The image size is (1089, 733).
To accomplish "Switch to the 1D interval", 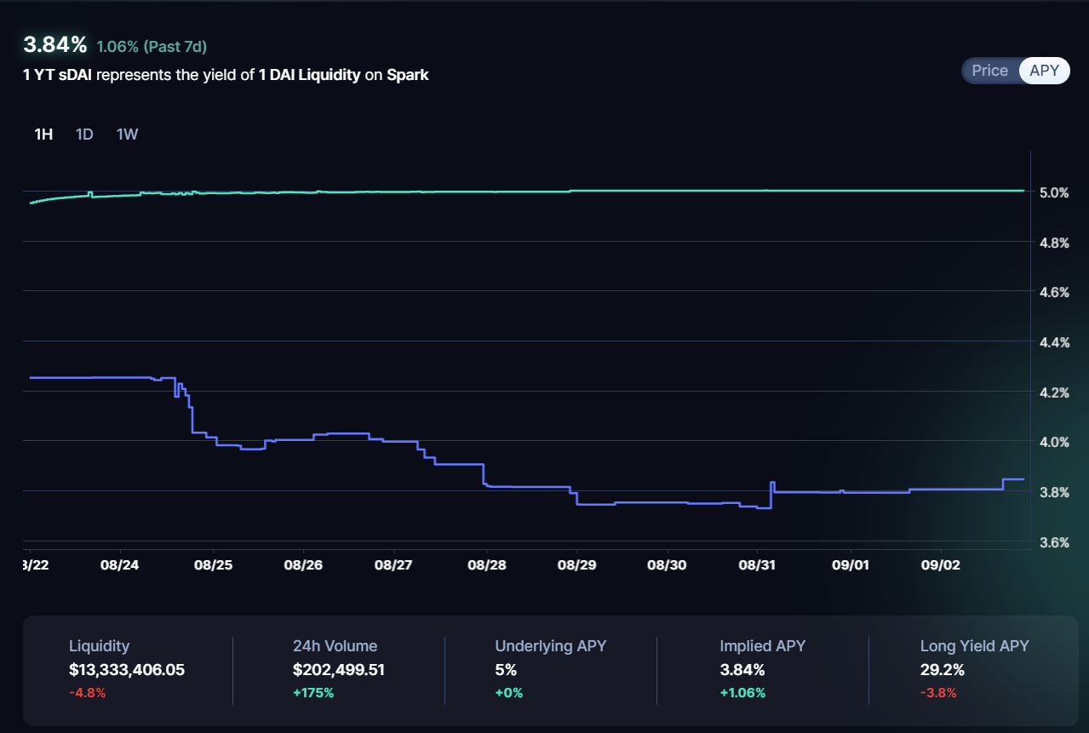I will (84, 135).
